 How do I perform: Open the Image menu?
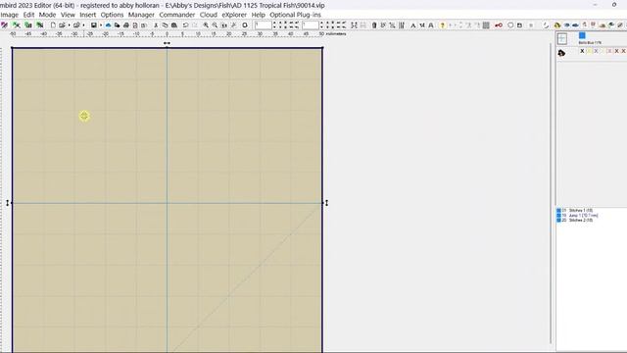10,15
